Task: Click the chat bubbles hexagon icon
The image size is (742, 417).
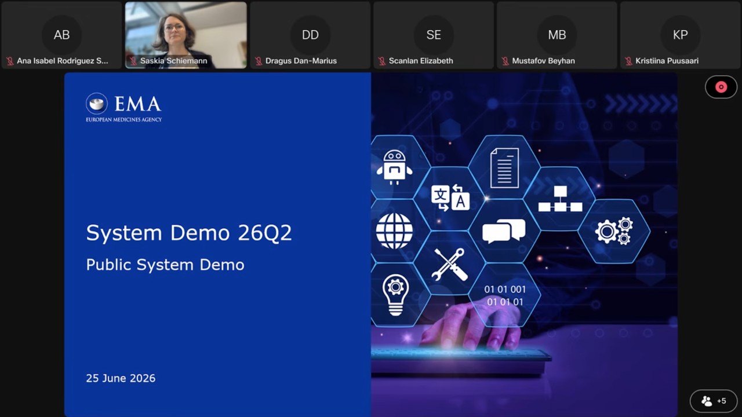Action: [504, 231]
